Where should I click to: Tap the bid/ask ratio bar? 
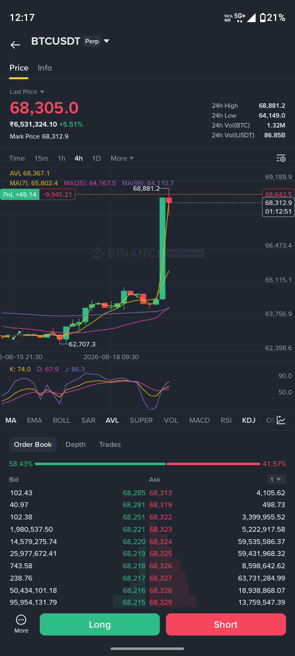pyautogui.click(x=147, y=464)
